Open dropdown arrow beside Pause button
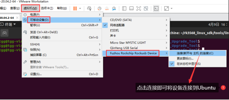This screenshot has width=229, height=100. tap(80, 8)
